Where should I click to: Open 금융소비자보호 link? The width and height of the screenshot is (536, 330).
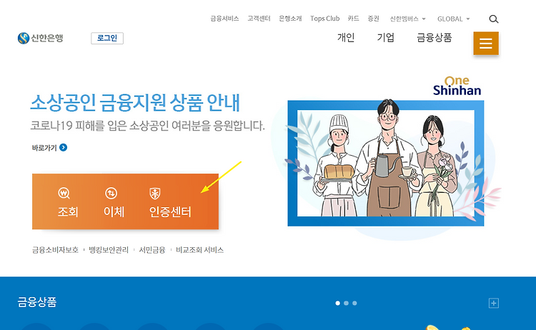point(55,250)
